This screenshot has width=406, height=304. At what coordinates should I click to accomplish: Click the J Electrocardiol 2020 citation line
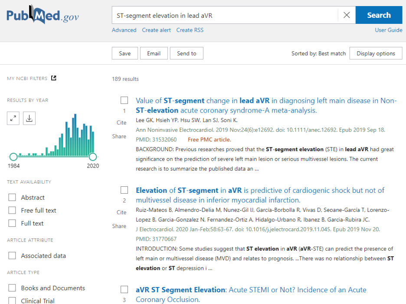point(258,229)
